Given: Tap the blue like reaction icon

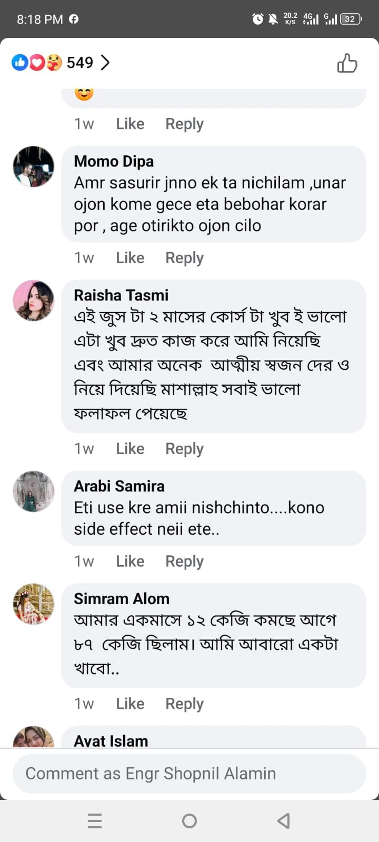Looking at the screenshot, I should click(x=20, y=63).
